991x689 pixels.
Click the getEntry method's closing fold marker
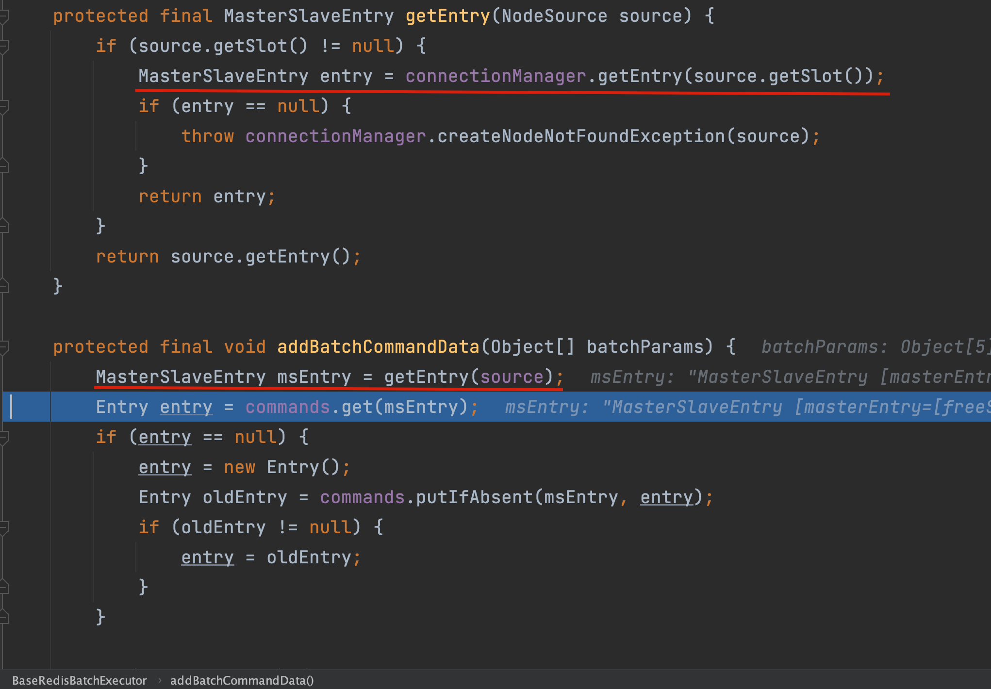click(x=4, y=286)
